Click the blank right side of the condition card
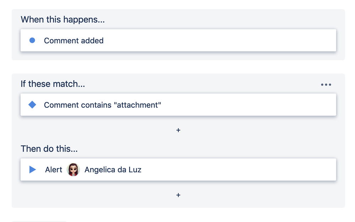Screen dimensions: 355x222 click(249, 105)
